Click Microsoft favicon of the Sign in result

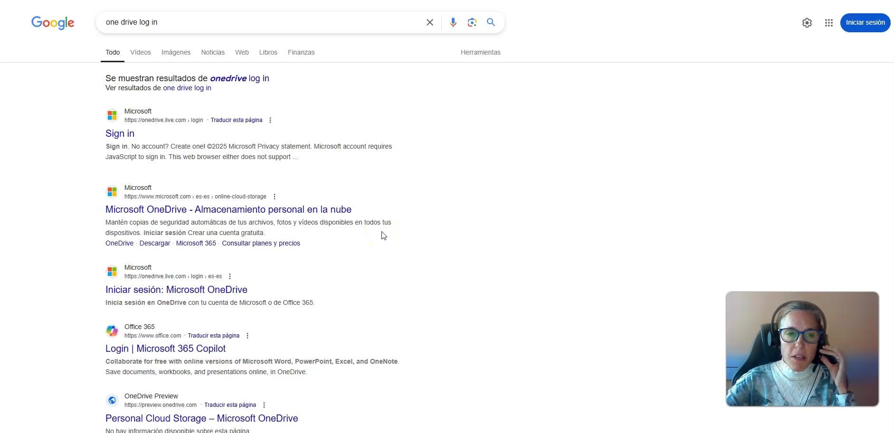tap(112, 115)
